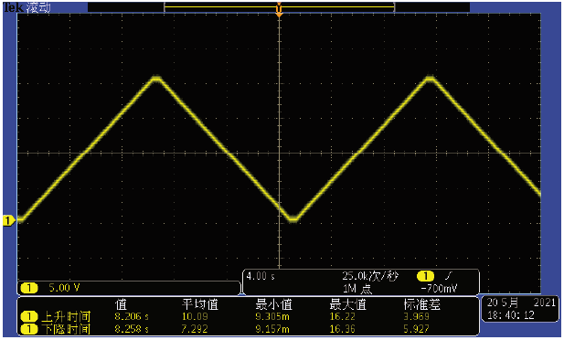The image size is (564, 340).
Task: Select the 上升时间 measurement label
Action: 66,316
